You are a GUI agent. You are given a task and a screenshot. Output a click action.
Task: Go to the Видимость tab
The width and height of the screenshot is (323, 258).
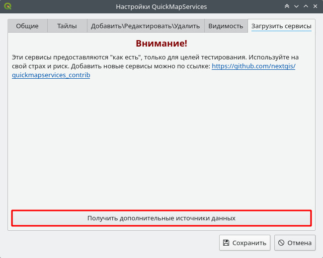pyautogui.click(x=226, y=26)
